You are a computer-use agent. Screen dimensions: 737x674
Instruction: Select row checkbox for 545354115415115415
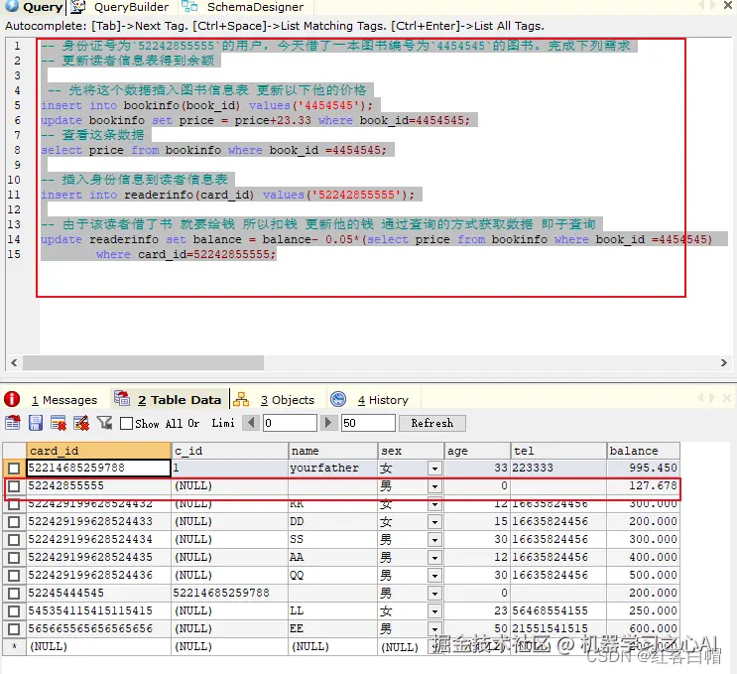[x=14, y=611]
